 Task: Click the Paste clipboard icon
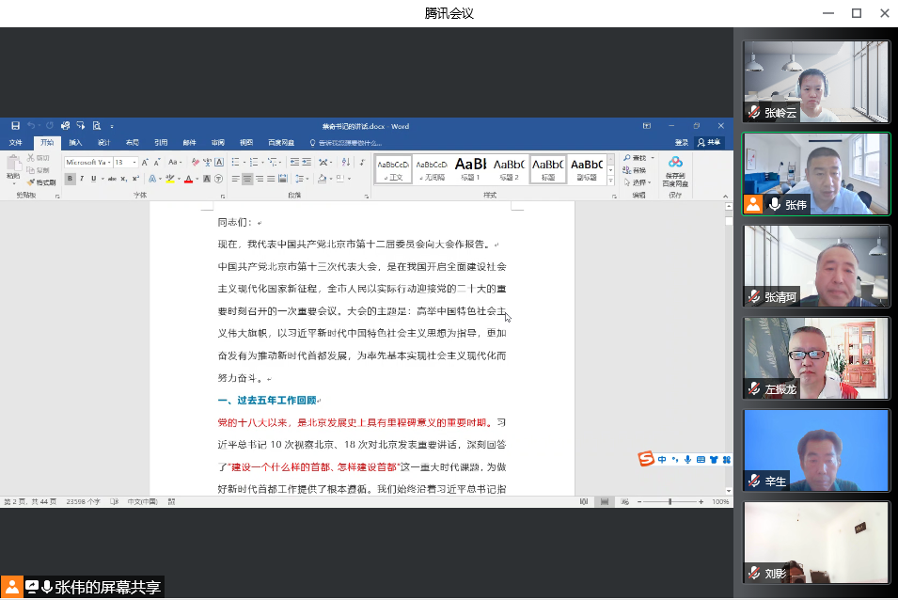click(x=13, y=166)
